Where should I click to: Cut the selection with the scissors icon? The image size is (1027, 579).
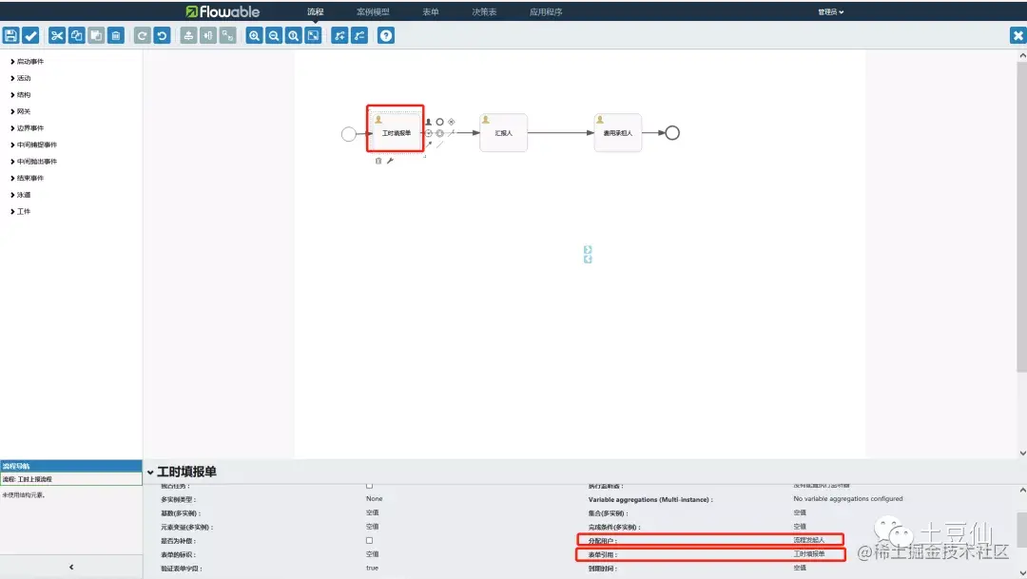[x=57, y=35]
